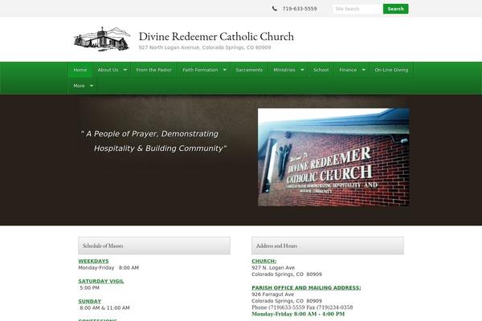Open the Home menu item

(x=80, y=70)
